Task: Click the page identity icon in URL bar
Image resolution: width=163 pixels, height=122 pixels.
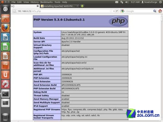Action: pyautogui.click(x=15, y=11)
